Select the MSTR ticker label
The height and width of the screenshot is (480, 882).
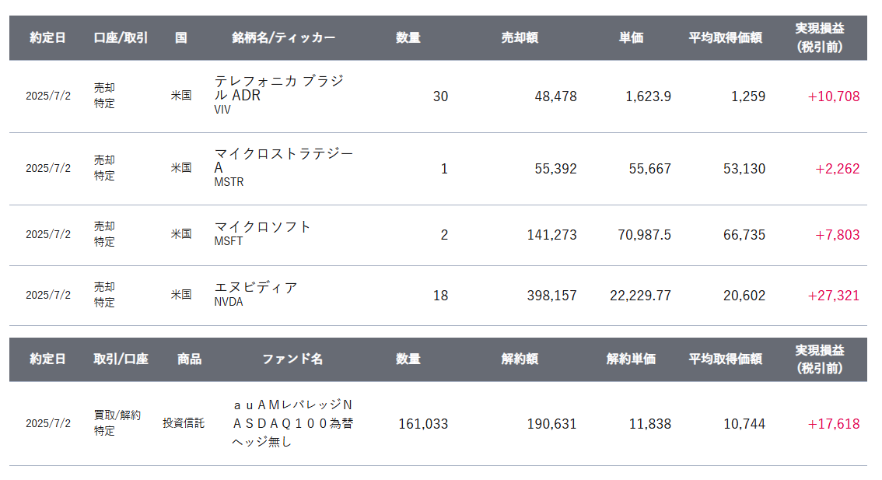click(229, 182)
